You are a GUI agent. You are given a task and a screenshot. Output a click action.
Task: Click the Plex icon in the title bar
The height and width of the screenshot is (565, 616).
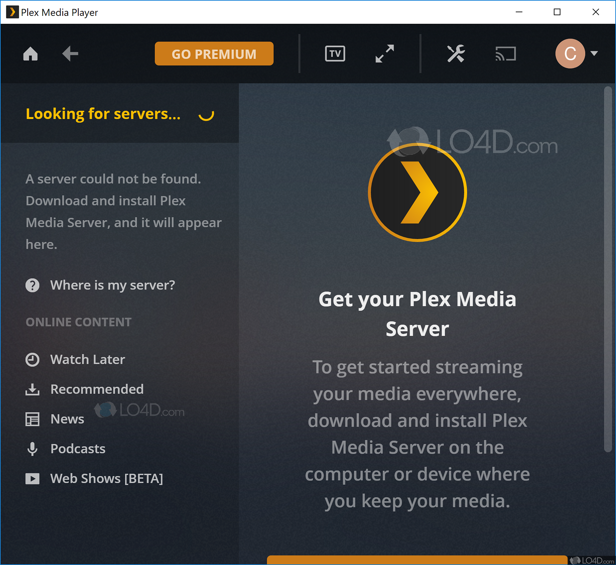(x=12, y=12)
